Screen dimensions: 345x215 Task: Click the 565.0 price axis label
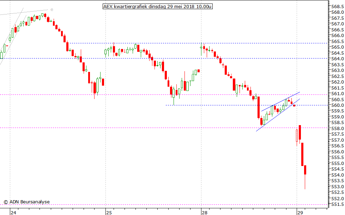coord(338,47)
